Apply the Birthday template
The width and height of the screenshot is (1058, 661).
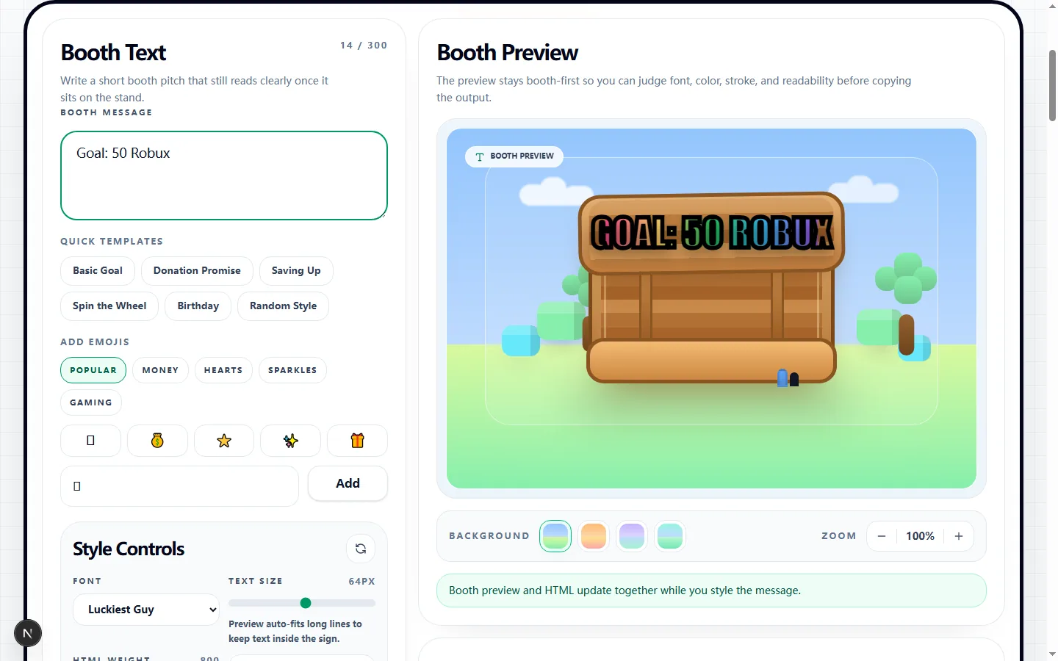pyautogui.click(x=198, y=306)
